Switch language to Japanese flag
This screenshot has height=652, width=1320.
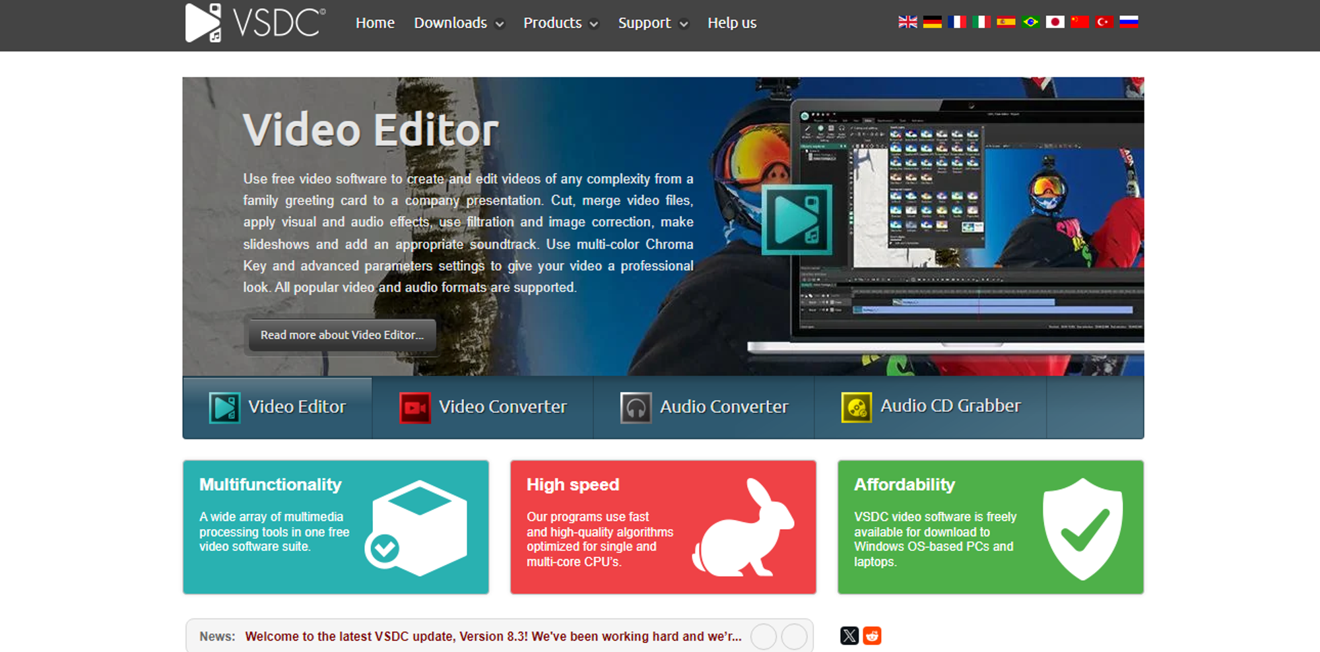[x=1055, y=22]
